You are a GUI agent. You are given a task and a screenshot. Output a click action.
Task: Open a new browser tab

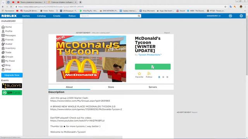[80, 2]
